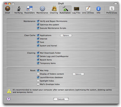Open Options for Applications cache

point(66,35)
